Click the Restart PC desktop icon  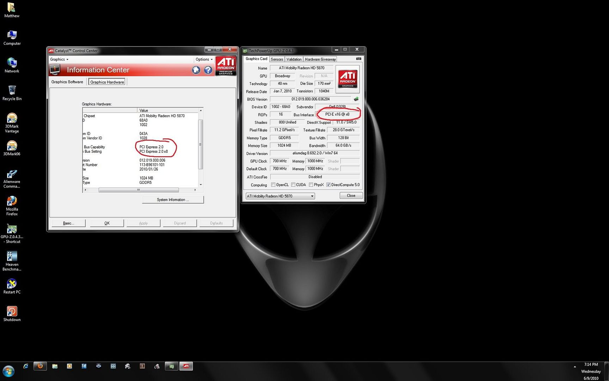coord(12,286)
